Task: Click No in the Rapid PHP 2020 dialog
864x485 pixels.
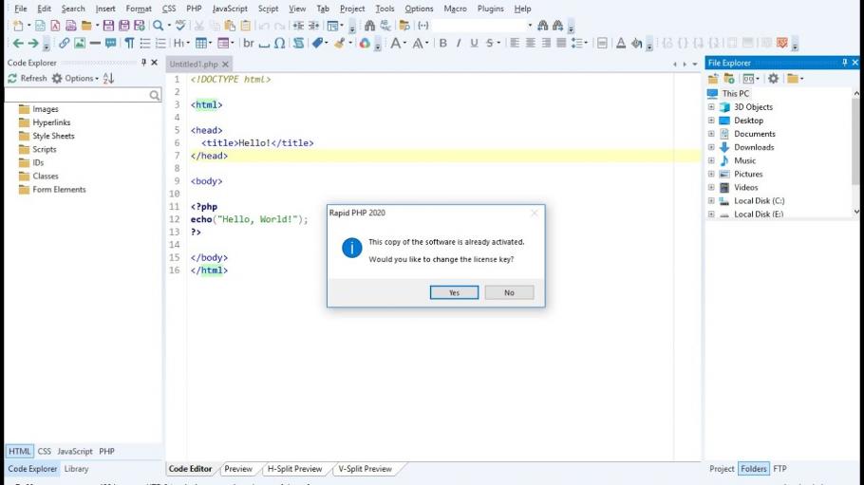Action: coord(509,292)
